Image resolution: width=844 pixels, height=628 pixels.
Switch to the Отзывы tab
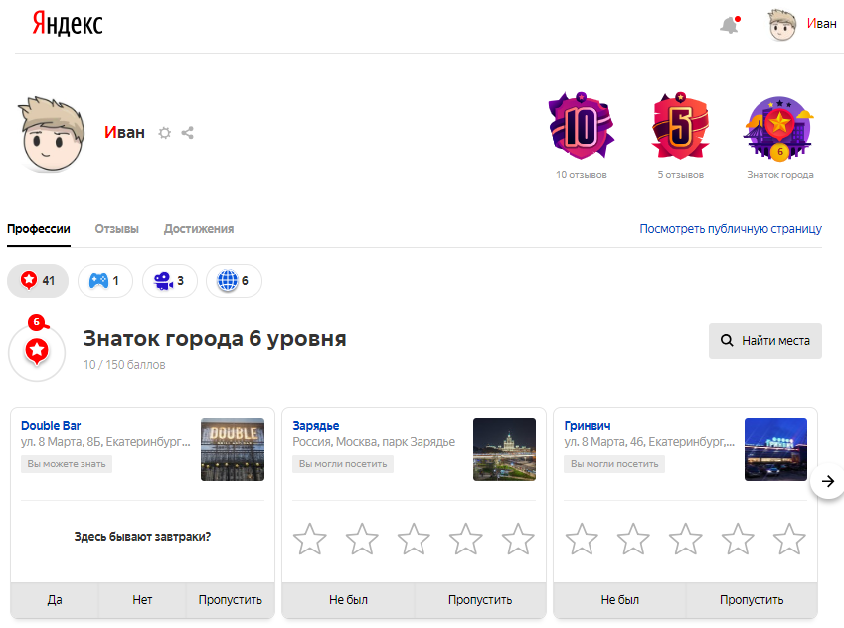coord(116,229)
